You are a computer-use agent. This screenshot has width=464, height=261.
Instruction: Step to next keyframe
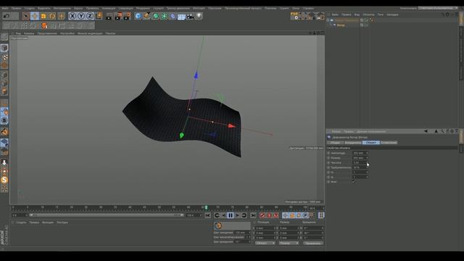[244, 215]
